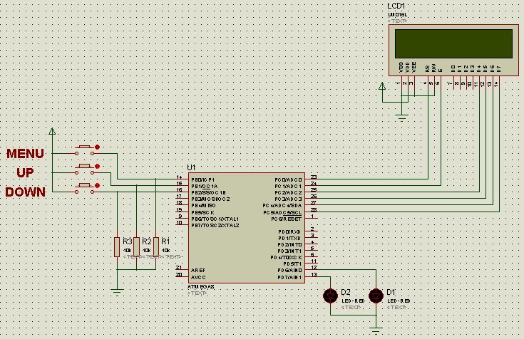Viewport: 524px width, 339px height.
Task: Toggle the red latch dot on MENU button
Action: point(97,147)
